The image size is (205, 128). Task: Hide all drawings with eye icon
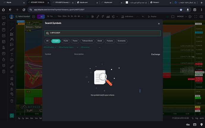[x=12, y=94]
